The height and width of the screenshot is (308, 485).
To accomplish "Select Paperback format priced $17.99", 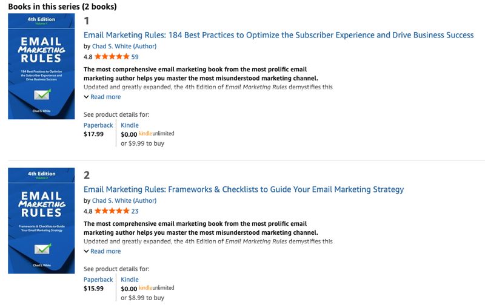I will [x=98, y=125].
